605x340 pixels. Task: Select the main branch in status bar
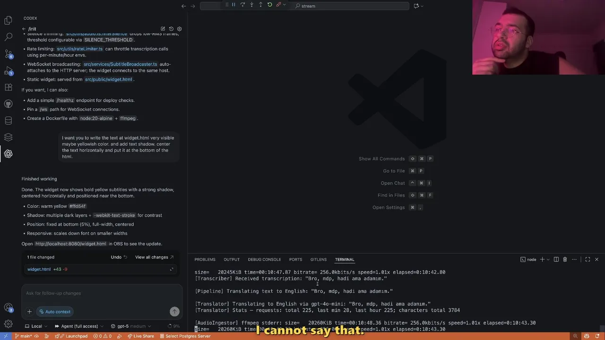(x=24, y=336)
